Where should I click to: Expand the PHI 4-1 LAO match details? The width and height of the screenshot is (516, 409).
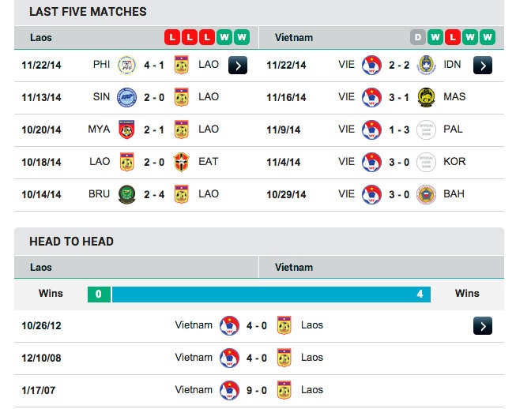pos(238,65)
